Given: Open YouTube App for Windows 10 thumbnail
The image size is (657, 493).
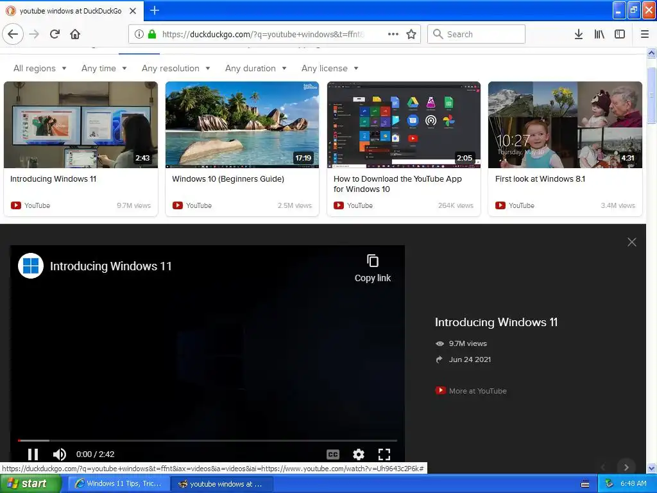Looking at the screenshot, I should (x=404, y=125).
